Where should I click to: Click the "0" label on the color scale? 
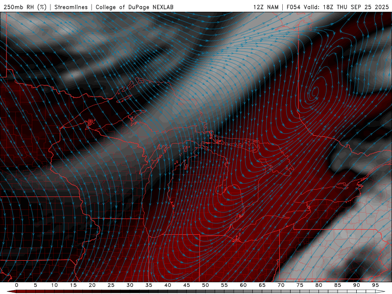point(17,285)
